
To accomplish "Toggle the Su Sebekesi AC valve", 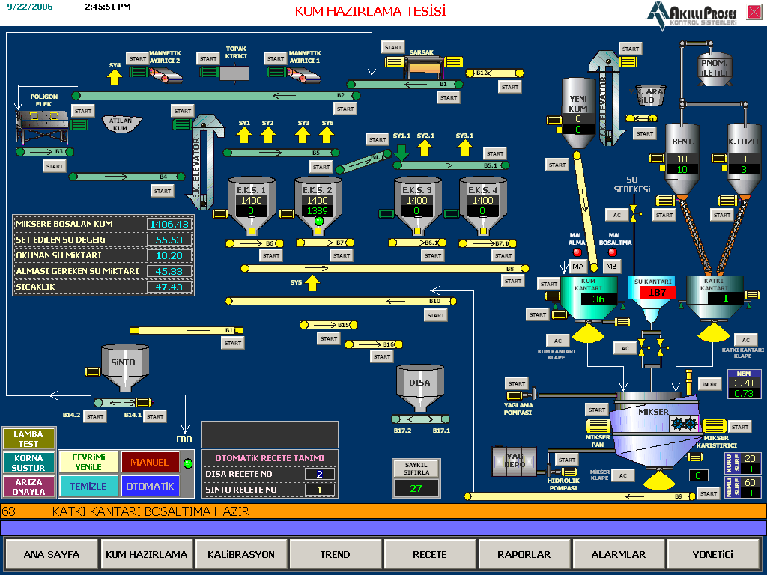I will click(617, 215).
